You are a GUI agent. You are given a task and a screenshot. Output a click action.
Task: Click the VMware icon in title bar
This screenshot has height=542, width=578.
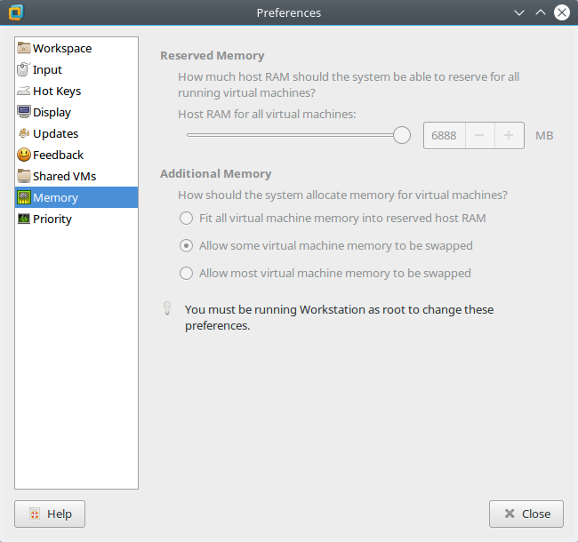point(15,12)
